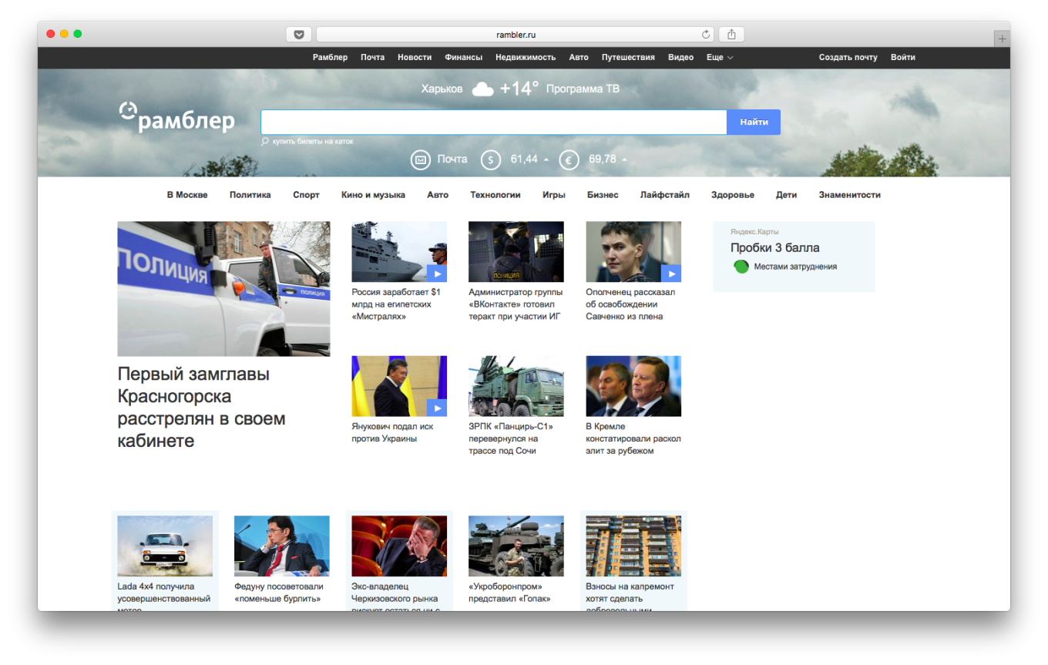Click Создать почту link

(x=848, y=58)
